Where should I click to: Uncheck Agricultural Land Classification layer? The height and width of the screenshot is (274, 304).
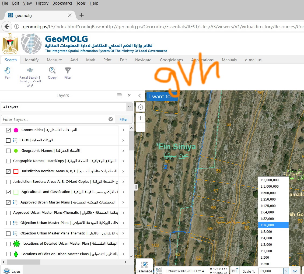point(8,192)
